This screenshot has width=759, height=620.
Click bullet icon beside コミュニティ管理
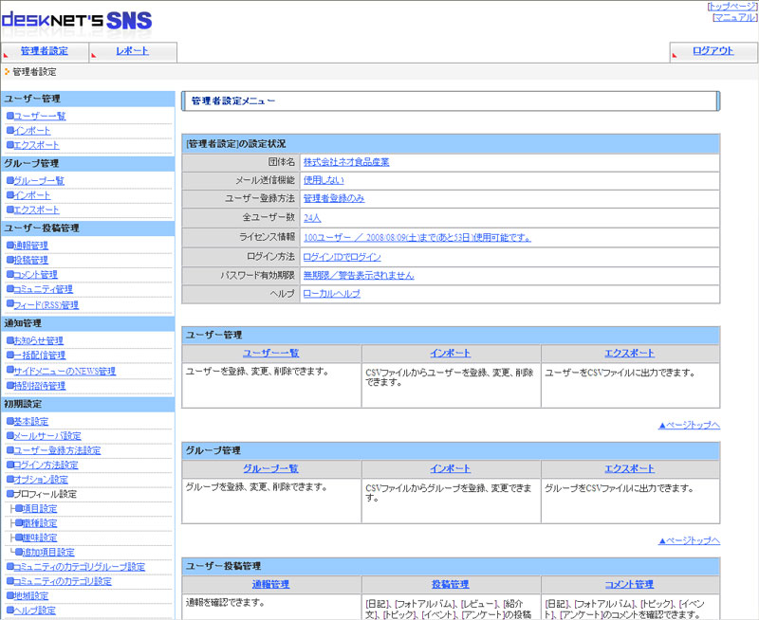(9, 289)
